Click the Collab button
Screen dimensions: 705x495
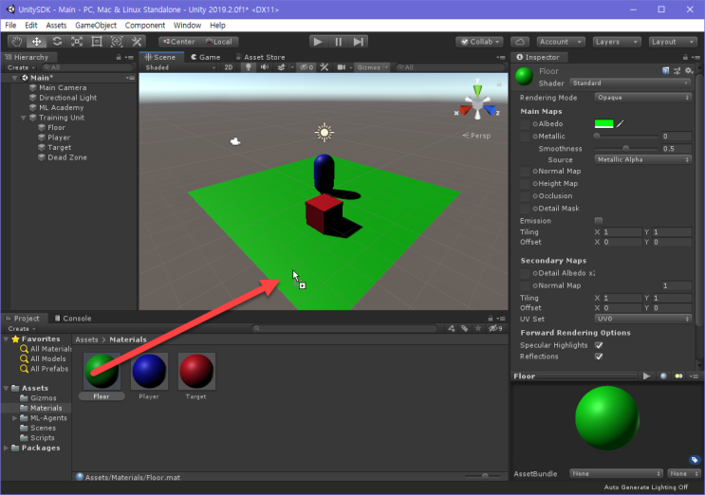tap(479, 42)
